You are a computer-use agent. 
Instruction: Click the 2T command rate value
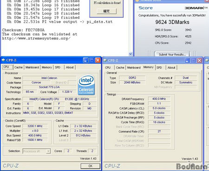click(x=159, y=131)
